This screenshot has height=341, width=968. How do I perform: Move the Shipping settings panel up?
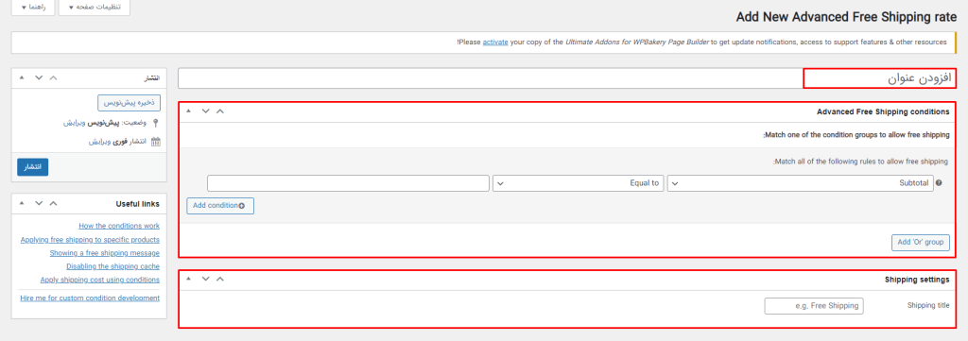[219, 280]
